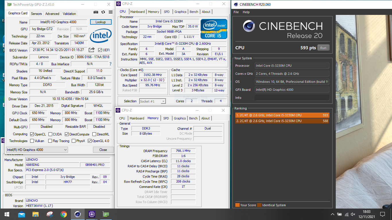Open Graphics tab in lower CPU-Z window
The image size is (392, 220).
(x=180, y=118)
